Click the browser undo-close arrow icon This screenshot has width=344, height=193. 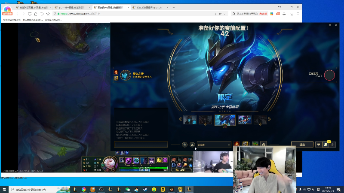42,14
